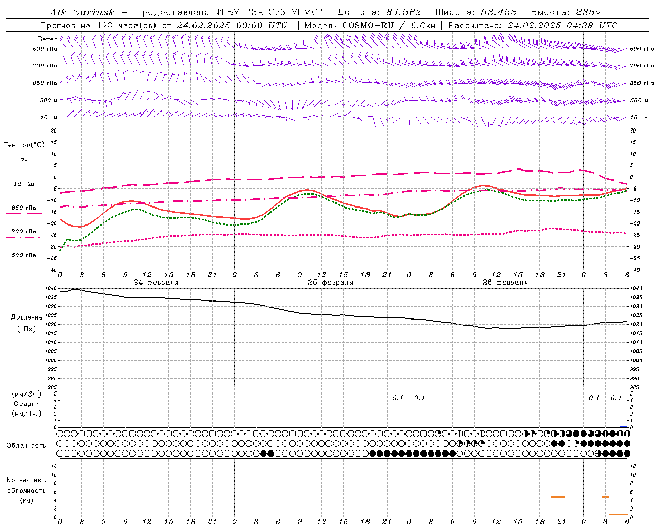Click the 700 гПа temperature legend entry
Viewport: 657px width, 526px height.
24,232
